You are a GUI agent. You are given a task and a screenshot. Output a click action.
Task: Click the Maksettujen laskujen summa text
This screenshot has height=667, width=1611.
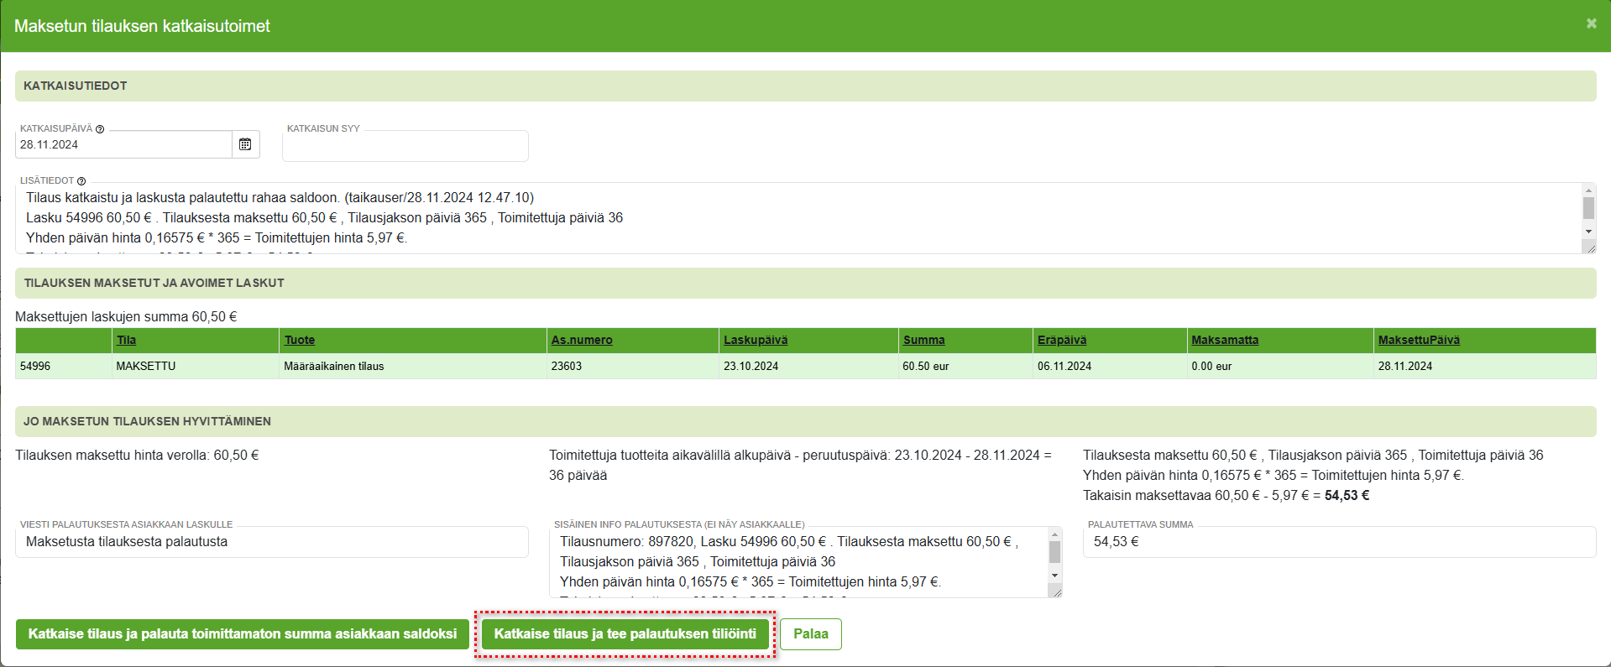(126, 316)
